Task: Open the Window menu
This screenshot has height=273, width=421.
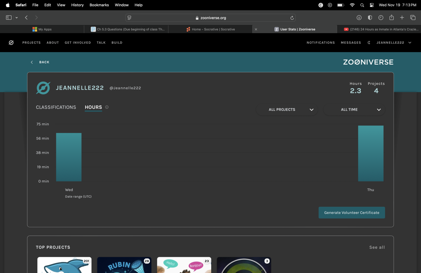Action: point(122,5)
